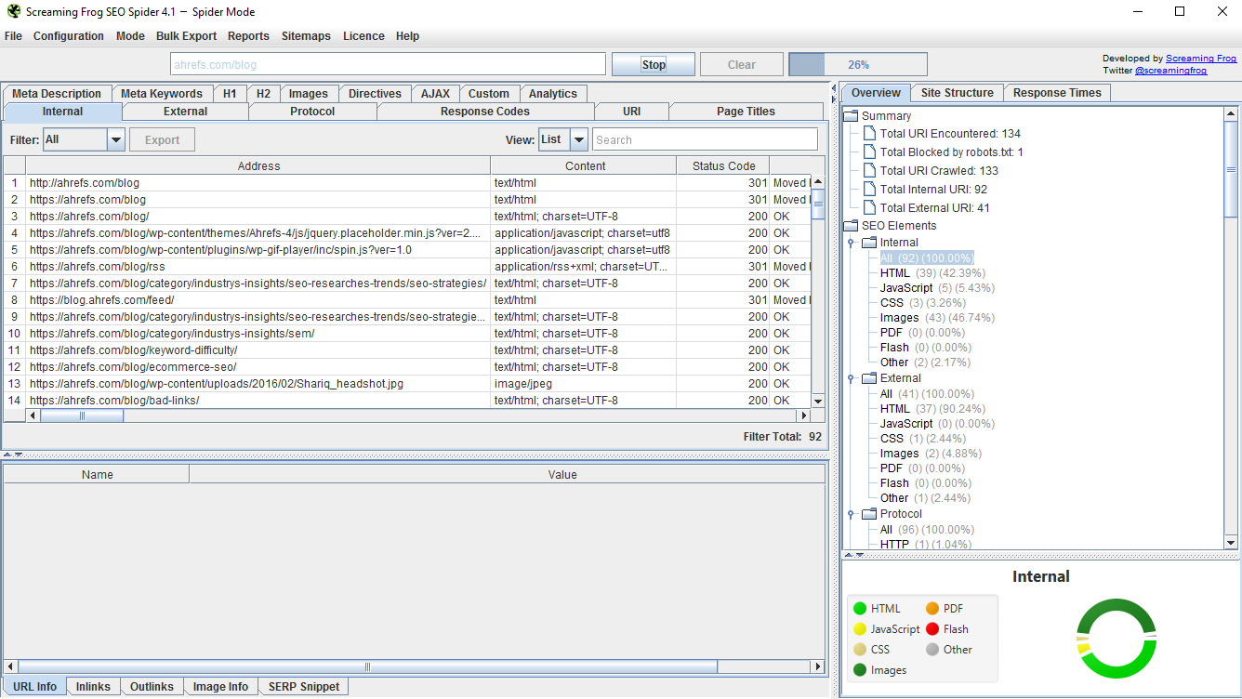The image size is (1242, 699).
Task: Sort by the Status Code column header
Action: pyautogui.click(x=723, y=165)
